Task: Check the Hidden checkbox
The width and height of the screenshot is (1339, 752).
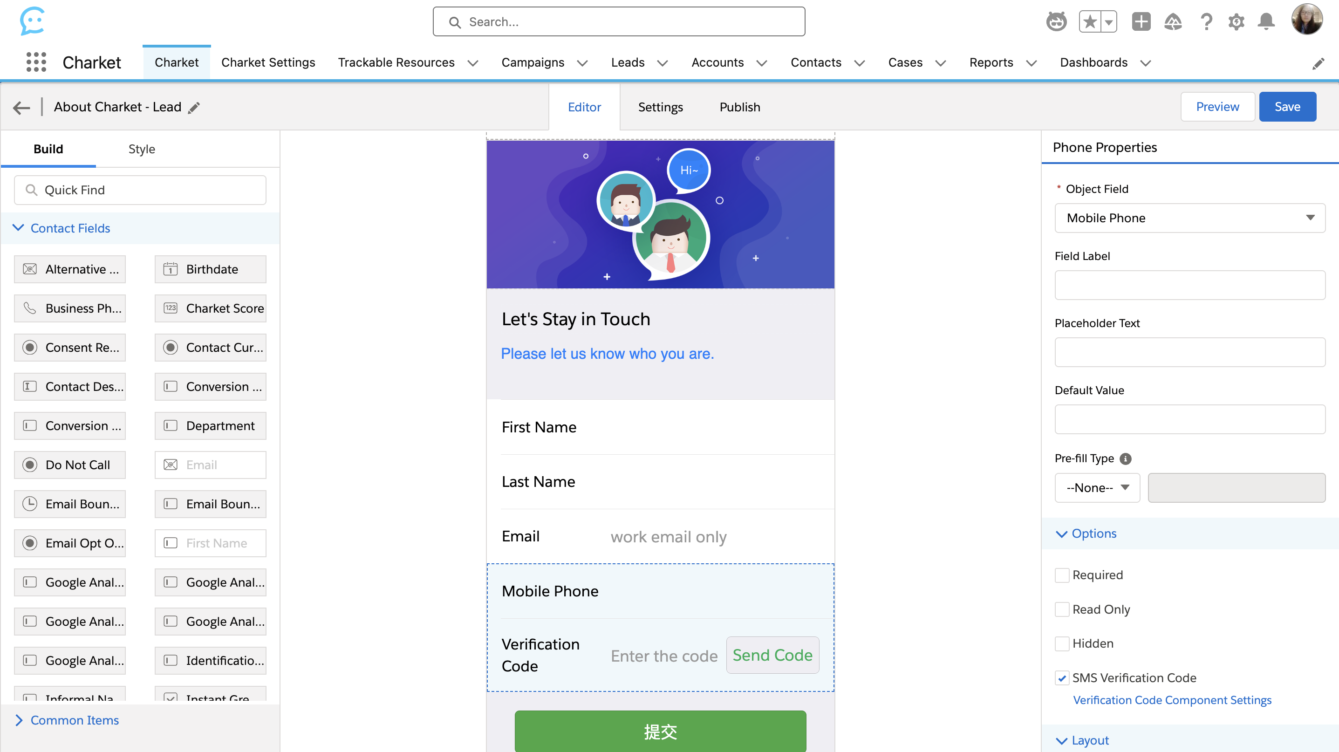Action: click(1062, 643)
